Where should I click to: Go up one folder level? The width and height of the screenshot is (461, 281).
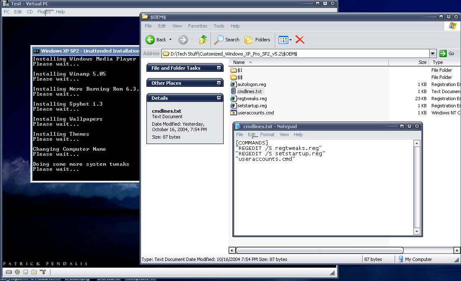[x=203, y=40]
